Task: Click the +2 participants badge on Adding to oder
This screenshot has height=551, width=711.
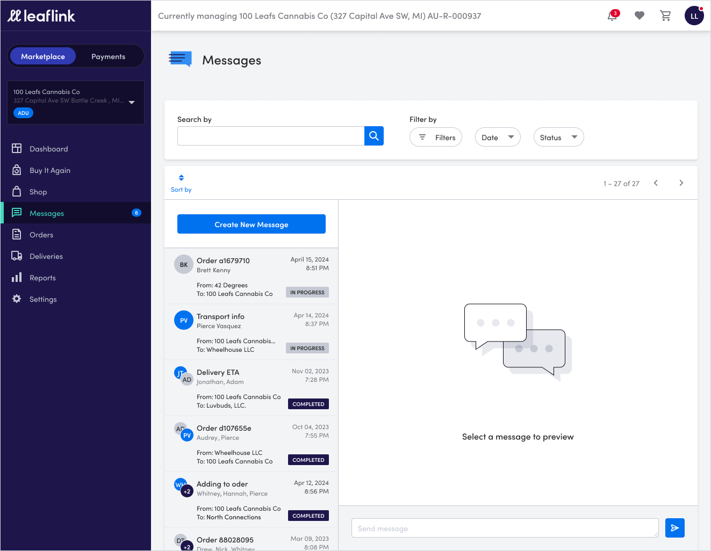Action: tap(187, 491)
